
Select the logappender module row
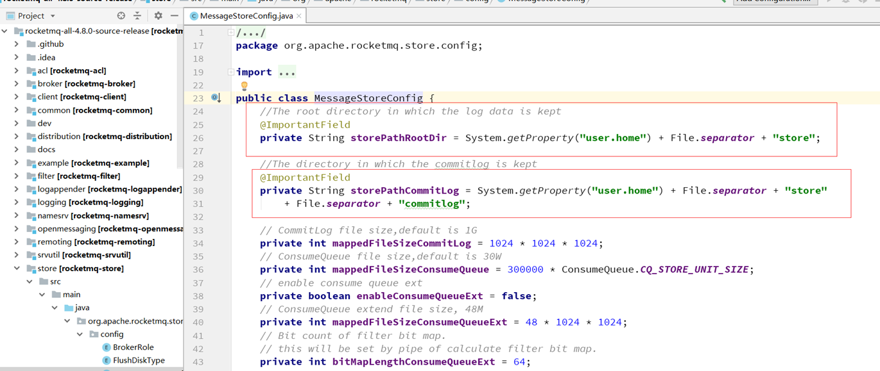pos(91,189)
